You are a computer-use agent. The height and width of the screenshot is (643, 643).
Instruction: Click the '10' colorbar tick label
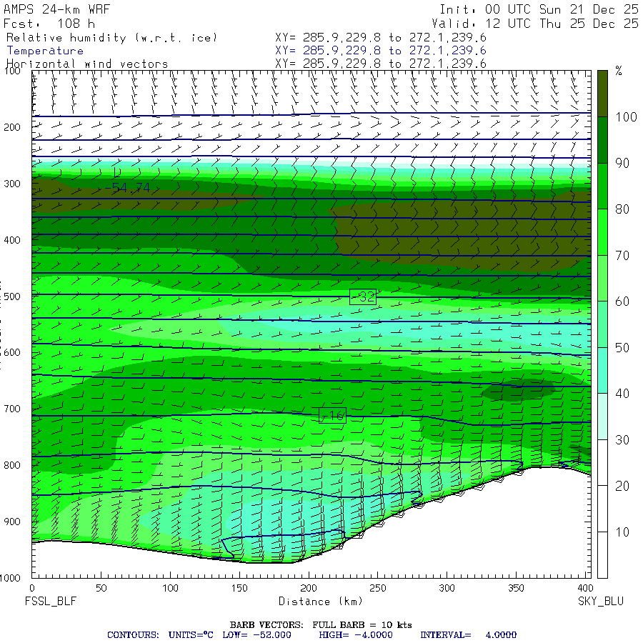click(622, 532)
